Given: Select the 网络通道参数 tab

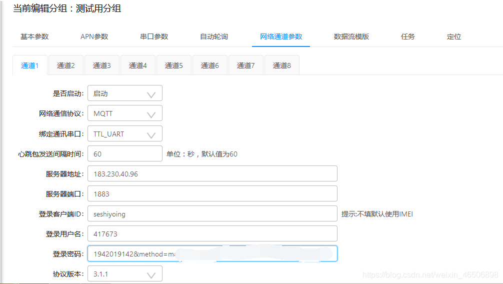Looking at the screenshot, I should click(281, 36).
